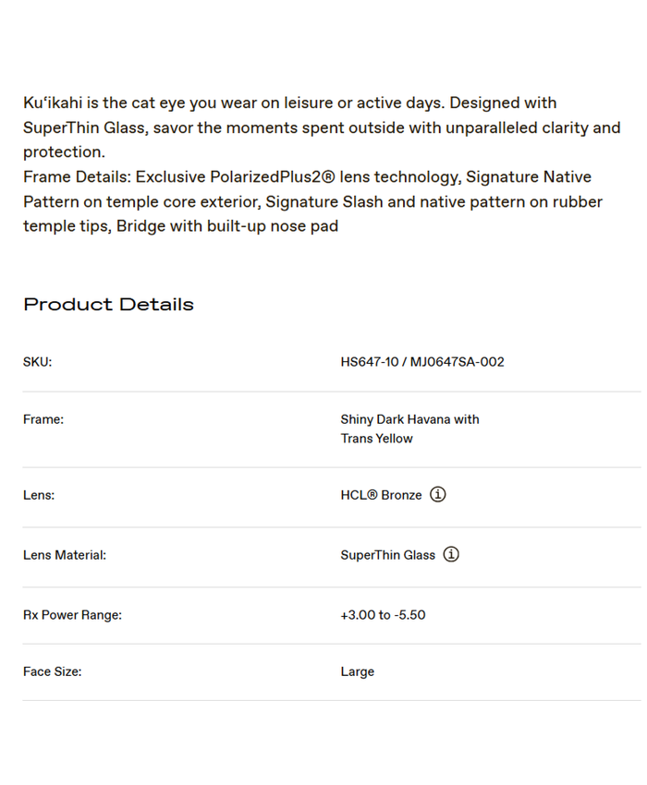Click the SuperThin Glass material value

tap(387, 555)
